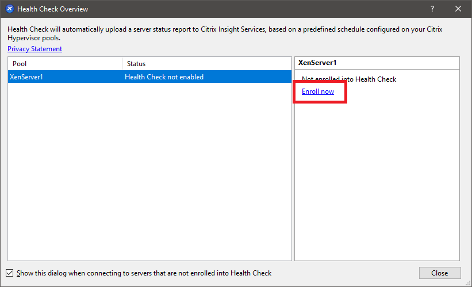Close the dialog using the title bar X
This screenshot has width=472, height=287.
(x=458, y=9)
